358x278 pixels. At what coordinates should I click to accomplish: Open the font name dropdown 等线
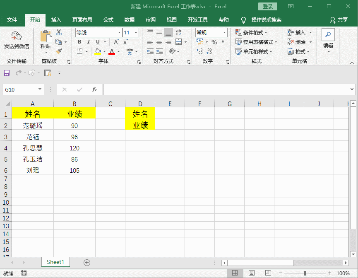coord(119,32)
